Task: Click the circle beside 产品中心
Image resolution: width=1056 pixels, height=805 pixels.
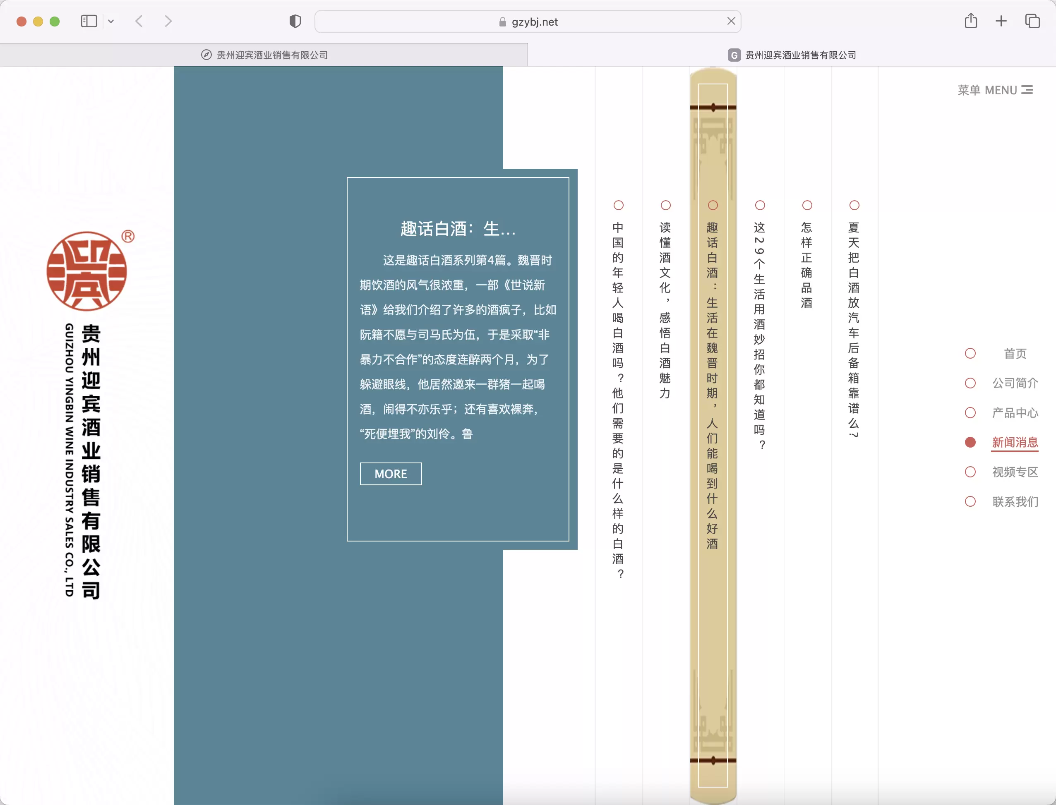Action: click(970, 413)
